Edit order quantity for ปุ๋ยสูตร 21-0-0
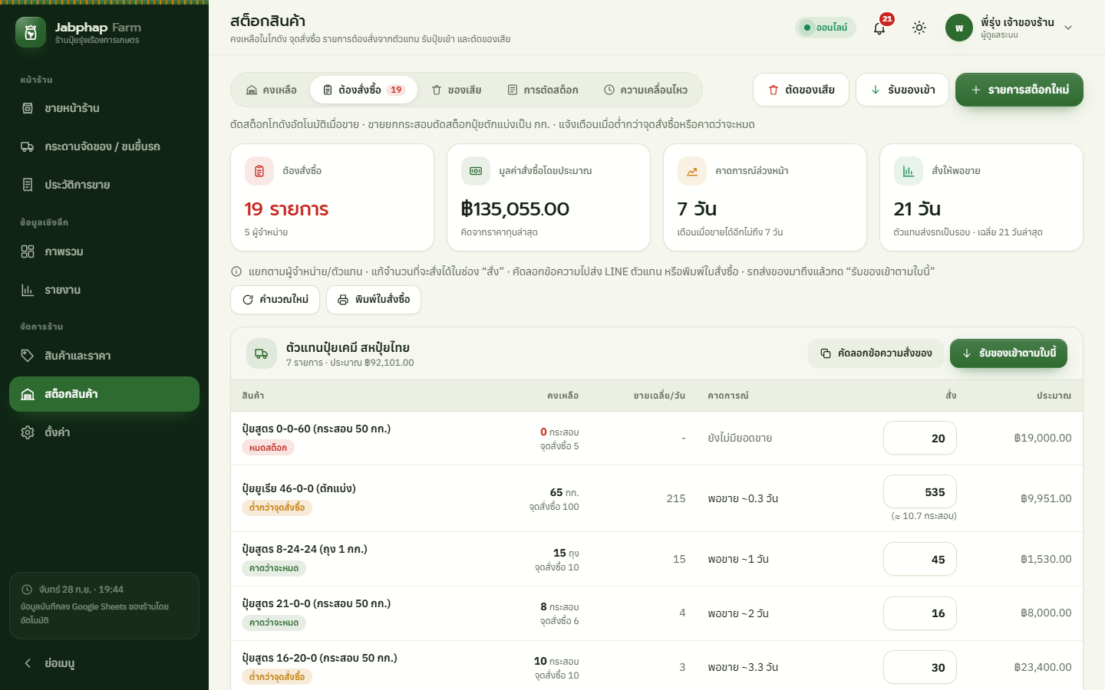This screenshot has width=1105, height=690. (x=920, y=613)
